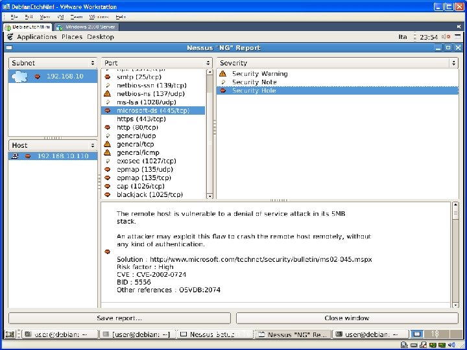
Task: Click the show desktop icon in bottom panel
Action: click(10, 334)
